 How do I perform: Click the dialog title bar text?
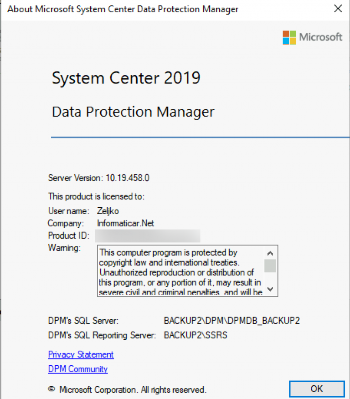(x=123, y=9)
